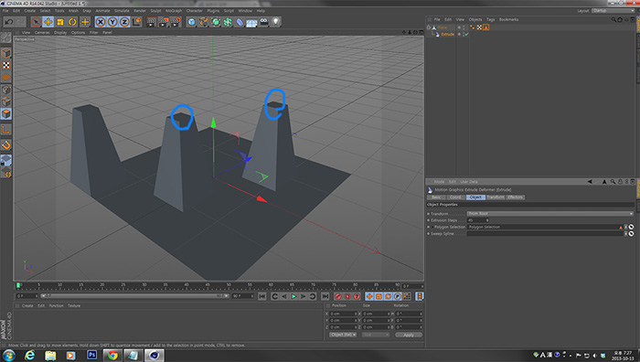This screenshot has width=640, height=362.
Task: Switch to the Transform tab
Action: (496, 197)
